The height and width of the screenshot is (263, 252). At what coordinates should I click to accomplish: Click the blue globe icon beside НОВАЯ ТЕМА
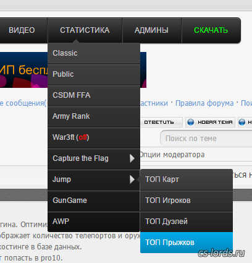pyautogui.click(x=191, y=122)
